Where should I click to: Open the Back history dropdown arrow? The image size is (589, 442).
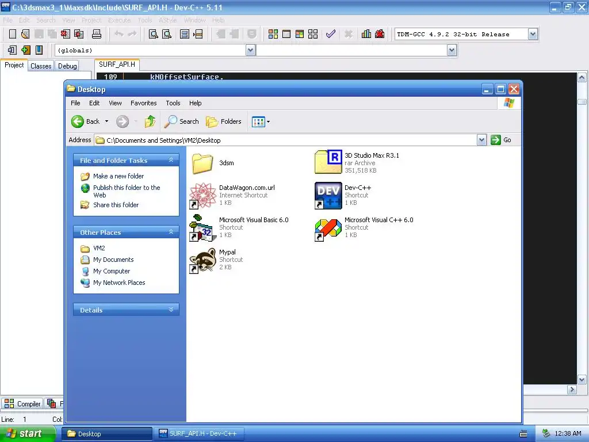point(106,121)
